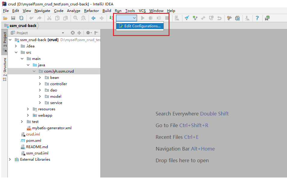
Task: Click the VCS Commit icon
Action: click(195, 18)
